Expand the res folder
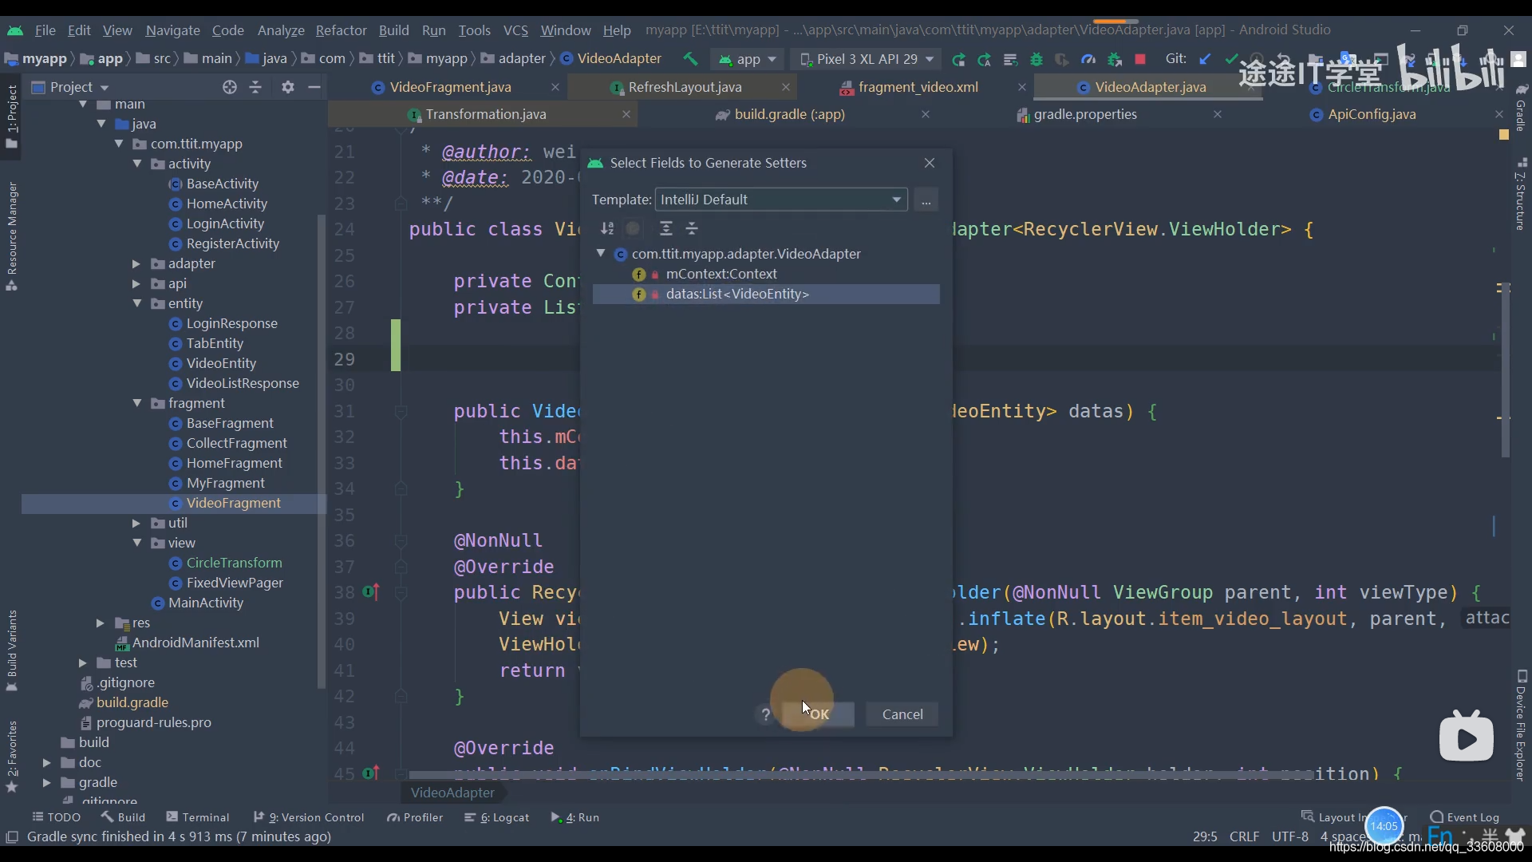Viewport: 1532px width, 862px height. (x=100, y=623)
